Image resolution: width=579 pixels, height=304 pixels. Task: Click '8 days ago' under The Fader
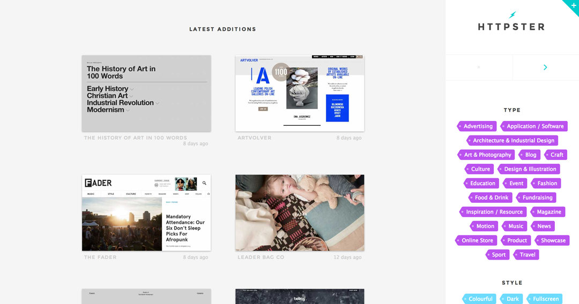[196, 257]
